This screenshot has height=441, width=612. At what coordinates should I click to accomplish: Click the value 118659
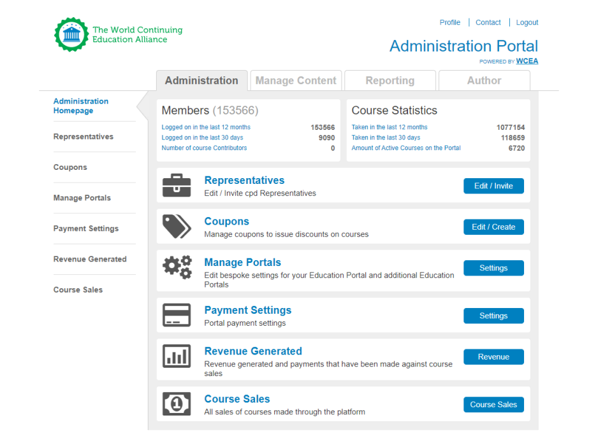tap(513, 138)
